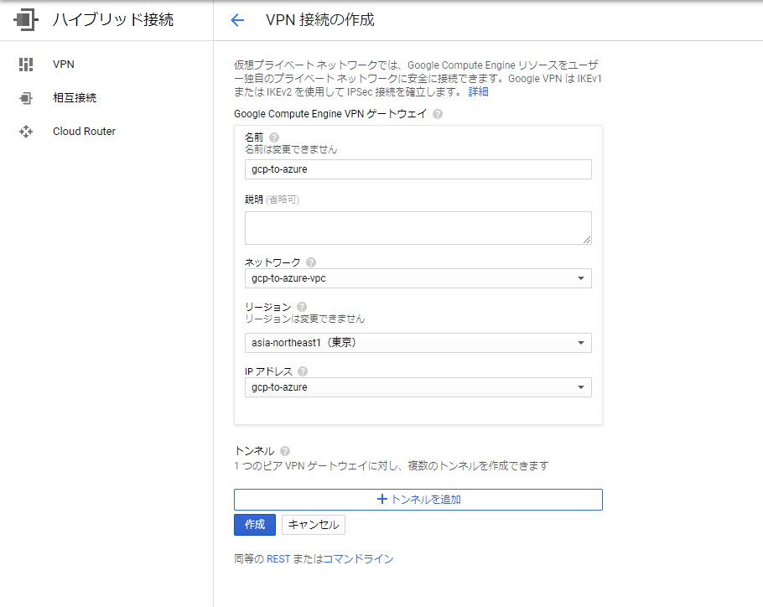Expand the リージョン dropdown asia-northeast1
Viewport: 763px width, 607px height.
[418, 343]
